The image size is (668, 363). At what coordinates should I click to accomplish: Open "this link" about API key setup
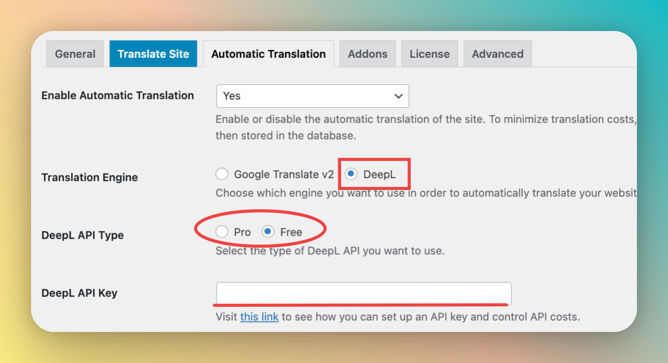point(259,316)
